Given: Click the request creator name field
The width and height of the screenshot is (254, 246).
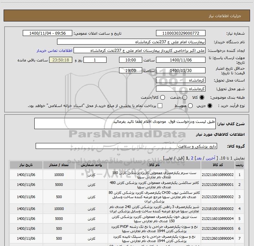Looking at the screenshot, I should pos(140,51).
